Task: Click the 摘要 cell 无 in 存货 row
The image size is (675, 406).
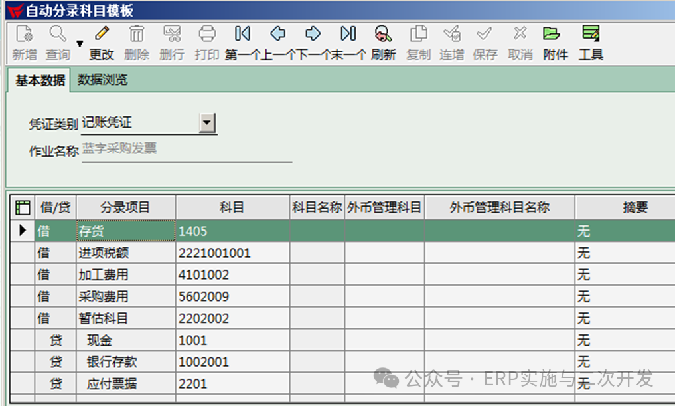Action: [625, 231]
